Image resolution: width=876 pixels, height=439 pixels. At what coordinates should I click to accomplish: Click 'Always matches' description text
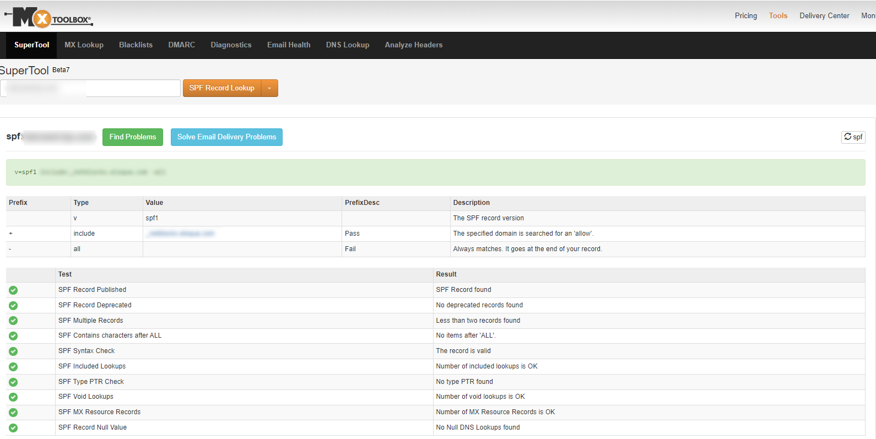click(x=527, y=249)
